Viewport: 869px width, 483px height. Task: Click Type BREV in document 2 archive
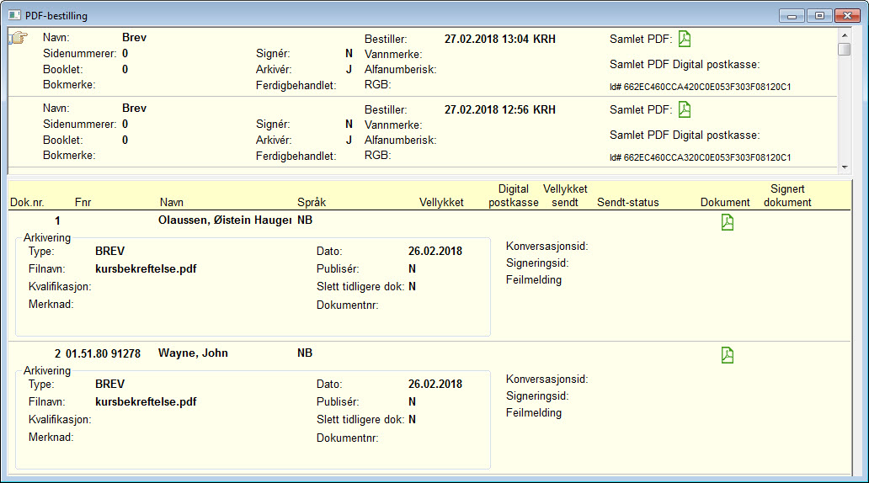109,384
